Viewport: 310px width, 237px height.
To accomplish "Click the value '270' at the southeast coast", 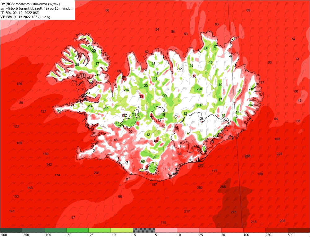I will click(201, 165).
